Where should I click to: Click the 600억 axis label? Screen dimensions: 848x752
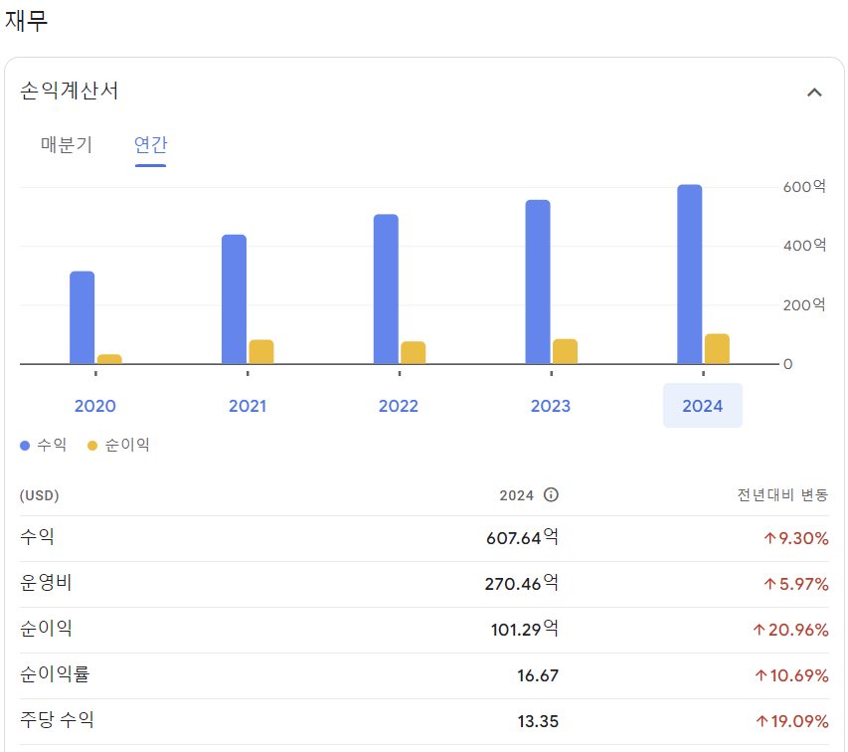pos(804,187)
